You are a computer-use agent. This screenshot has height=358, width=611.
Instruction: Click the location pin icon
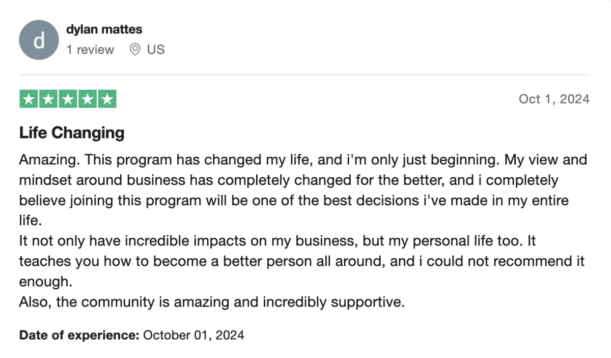[x=135, y=49]
